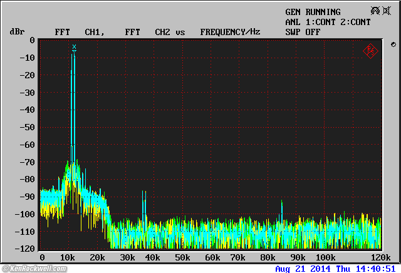The image size is (401, 273).
Task: Click the -60 level axis label
Action: click(27, 145)
